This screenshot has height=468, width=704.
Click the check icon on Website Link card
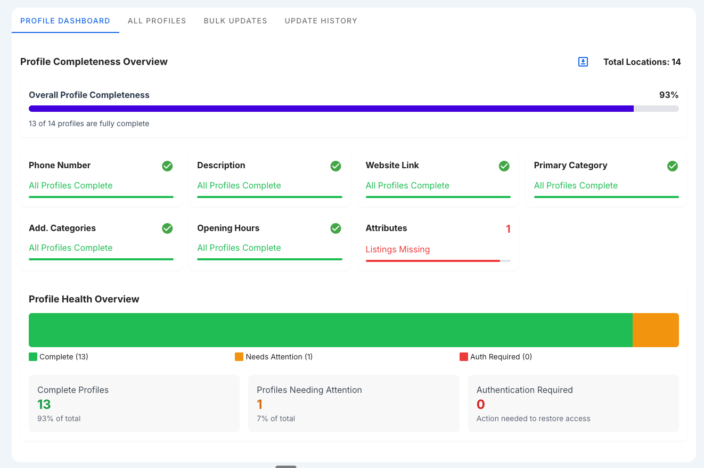504,166
